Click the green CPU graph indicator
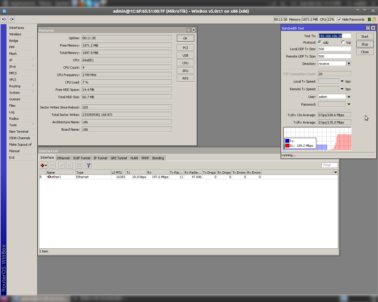This screenshot has width=378, height=302. point(369,19)
